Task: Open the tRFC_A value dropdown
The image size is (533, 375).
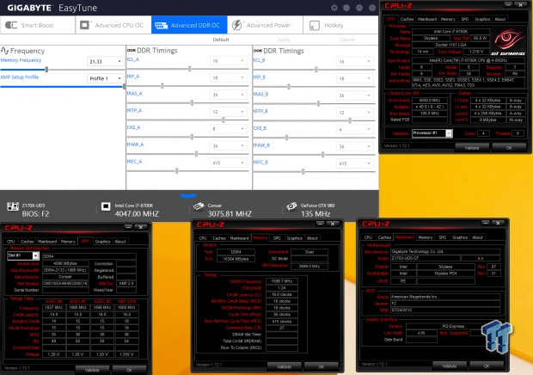Action: point(228,163)
